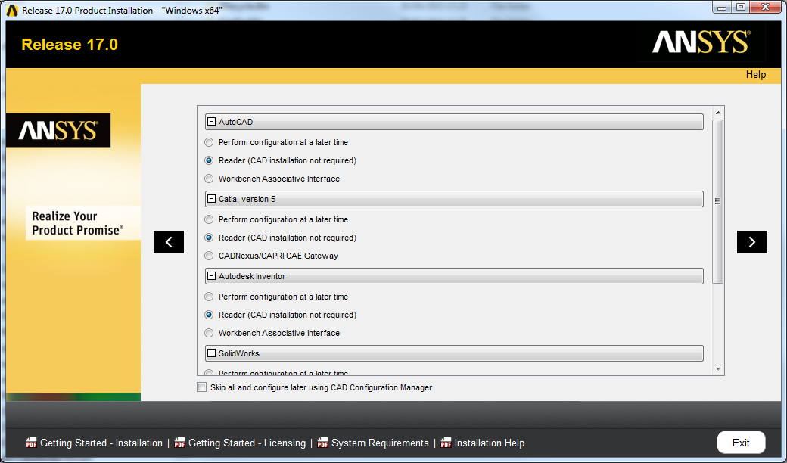787x463 pixels.
Task: Collapse the AutoCAD section
Action: point(212,122)
